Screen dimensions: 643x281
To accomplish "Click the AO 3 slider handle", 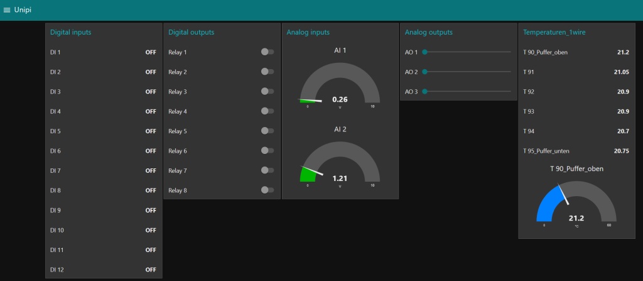I will pyautogui.click(x=425, y=91).
